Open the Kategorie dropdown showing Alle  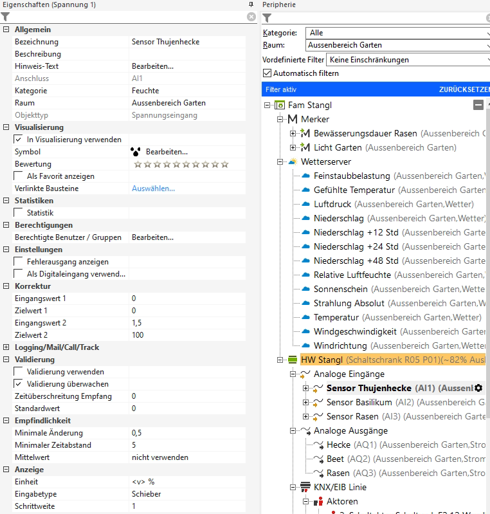click(x=397, y=33)
